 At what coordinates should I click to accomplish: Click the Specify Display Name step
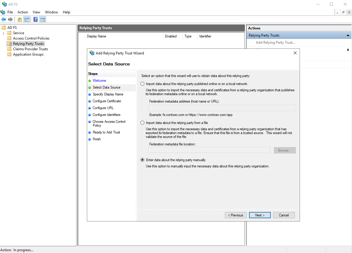[108, 94]
